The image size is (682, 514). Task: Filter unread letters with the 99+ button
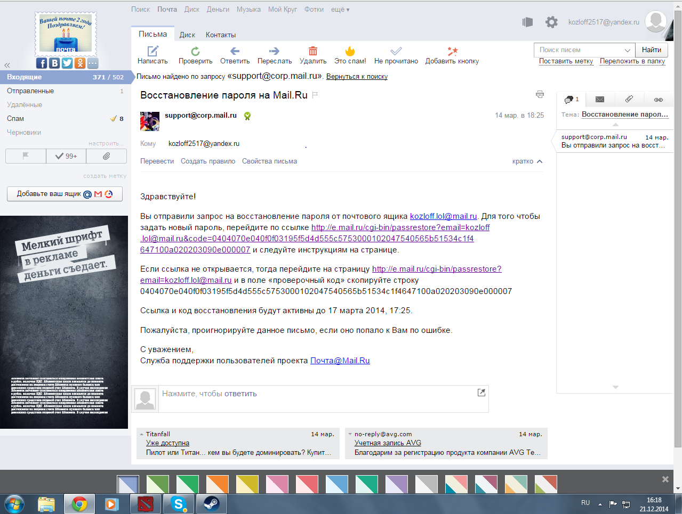tap(66, 156)
